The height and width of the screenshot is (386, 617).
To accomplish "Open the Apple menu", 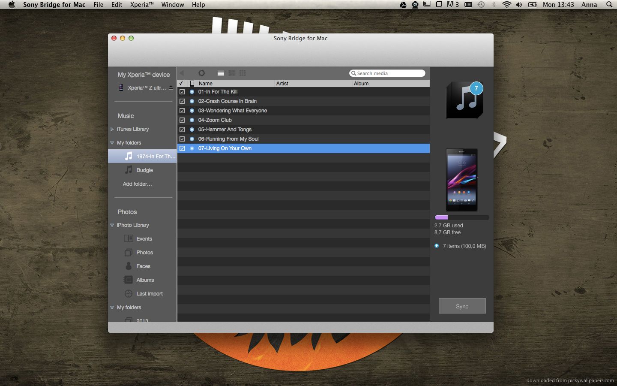I will 12,5.
